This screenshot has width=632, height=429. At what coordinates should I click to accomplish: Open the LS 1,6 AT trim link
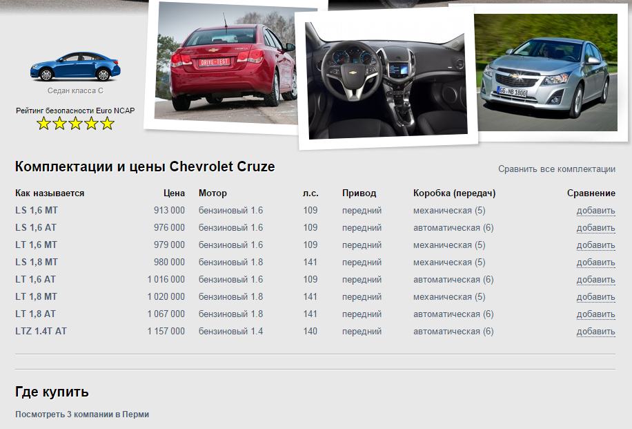point(36,227)
